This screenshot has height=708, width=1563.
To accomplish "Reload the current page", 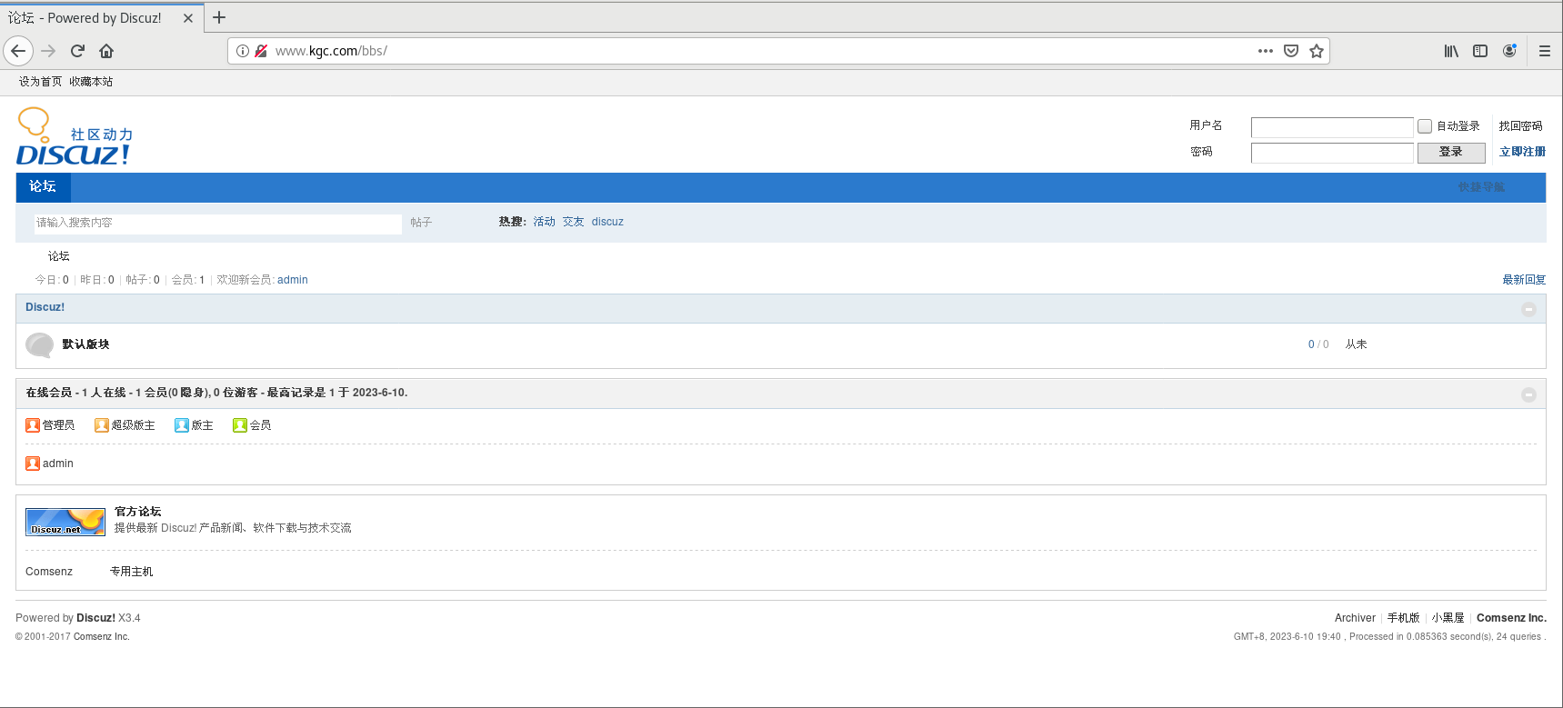I will [77, 51].
